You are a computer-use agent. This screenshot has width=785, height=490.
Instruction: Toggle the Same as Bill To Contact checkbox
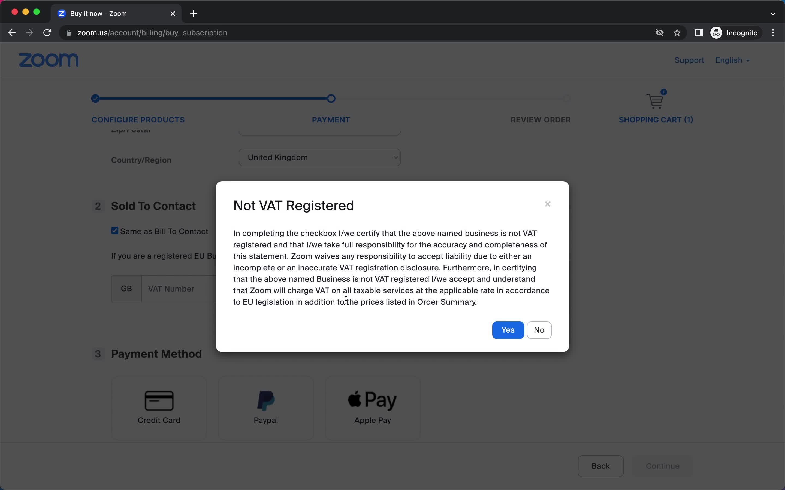click(115, 230)
